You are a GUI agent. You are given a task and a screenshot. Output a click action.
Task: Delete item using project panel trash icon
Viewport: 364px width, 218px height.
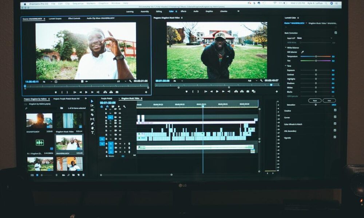point(83,175)
